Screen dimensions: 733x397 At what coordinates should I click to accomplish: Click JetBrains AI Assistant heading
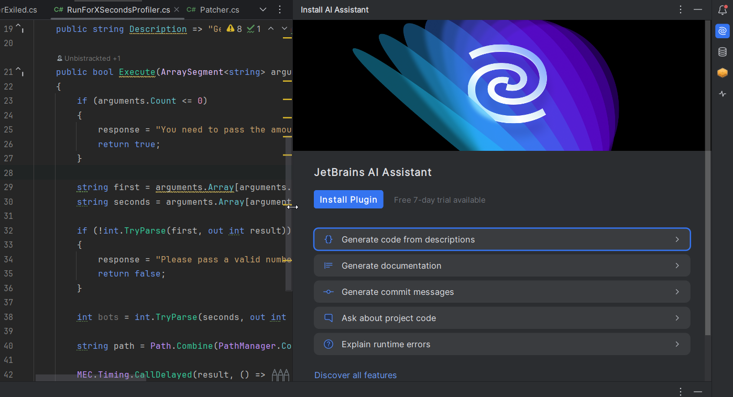click(373, 172)
